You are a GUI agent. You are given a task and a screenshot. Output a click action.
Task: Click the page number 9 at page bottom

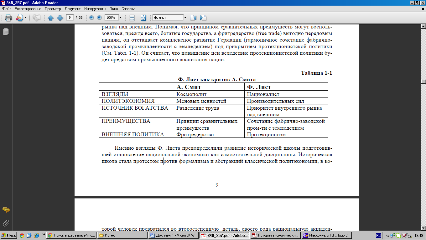click(x=217, y=185)
